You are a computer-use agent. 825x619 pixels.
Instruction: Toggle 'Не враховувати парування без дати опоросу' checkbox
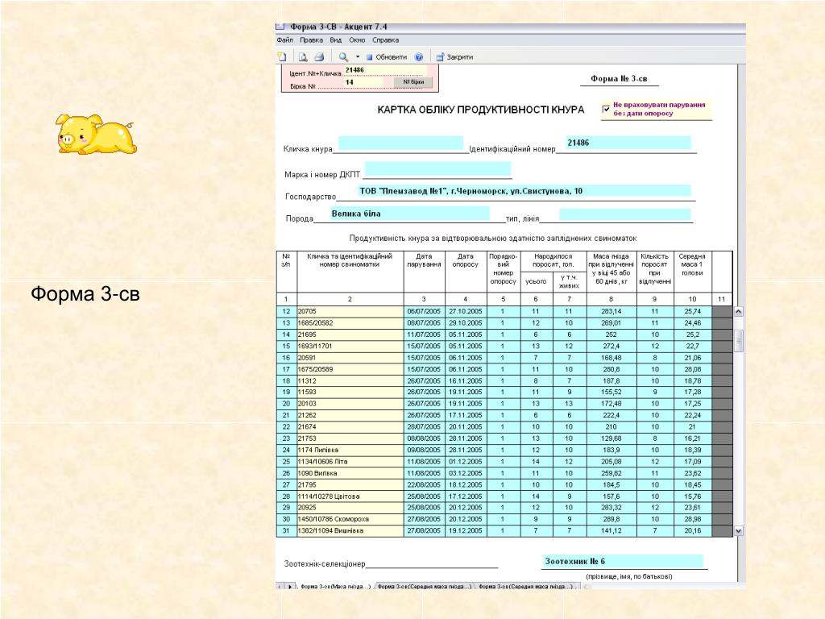click(606, 109)
